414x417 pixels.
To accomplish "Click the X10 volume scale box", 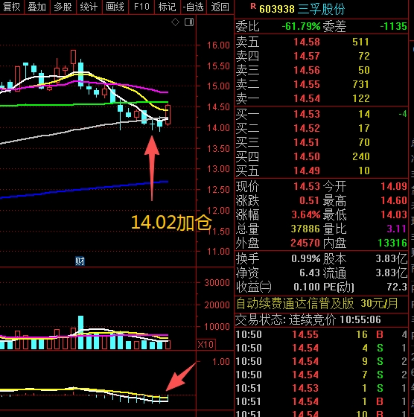I will click(x=206, y=345).
